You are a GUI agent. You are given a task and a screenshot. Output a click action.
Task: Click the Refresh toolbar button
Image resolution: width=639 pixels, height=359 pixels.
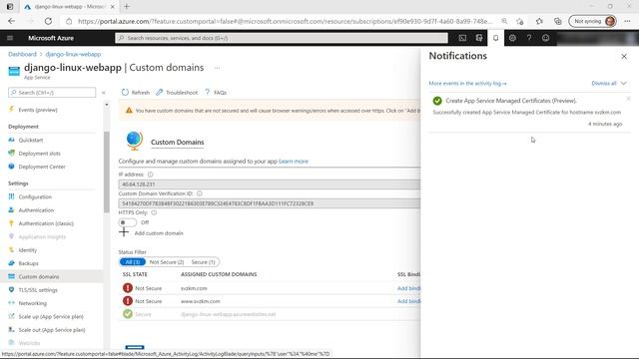[136, 93]
